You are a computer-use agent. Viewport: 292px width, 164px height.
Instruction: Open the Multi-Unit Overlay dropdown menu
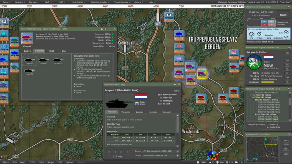click(x=100, y=2)
